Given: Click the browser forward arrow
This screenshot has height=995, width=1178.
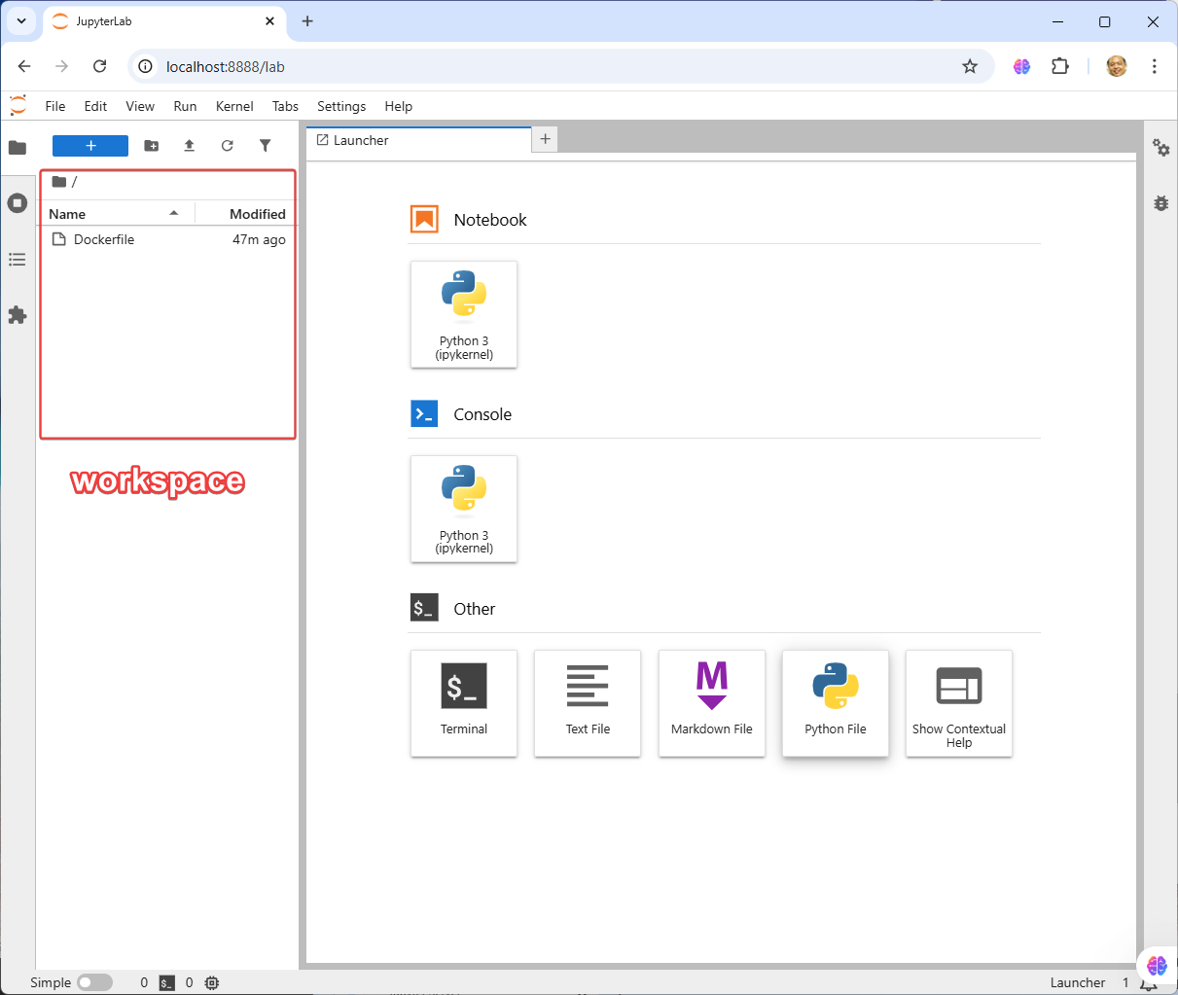Looking at the screenshot, I should pos(61,66).
